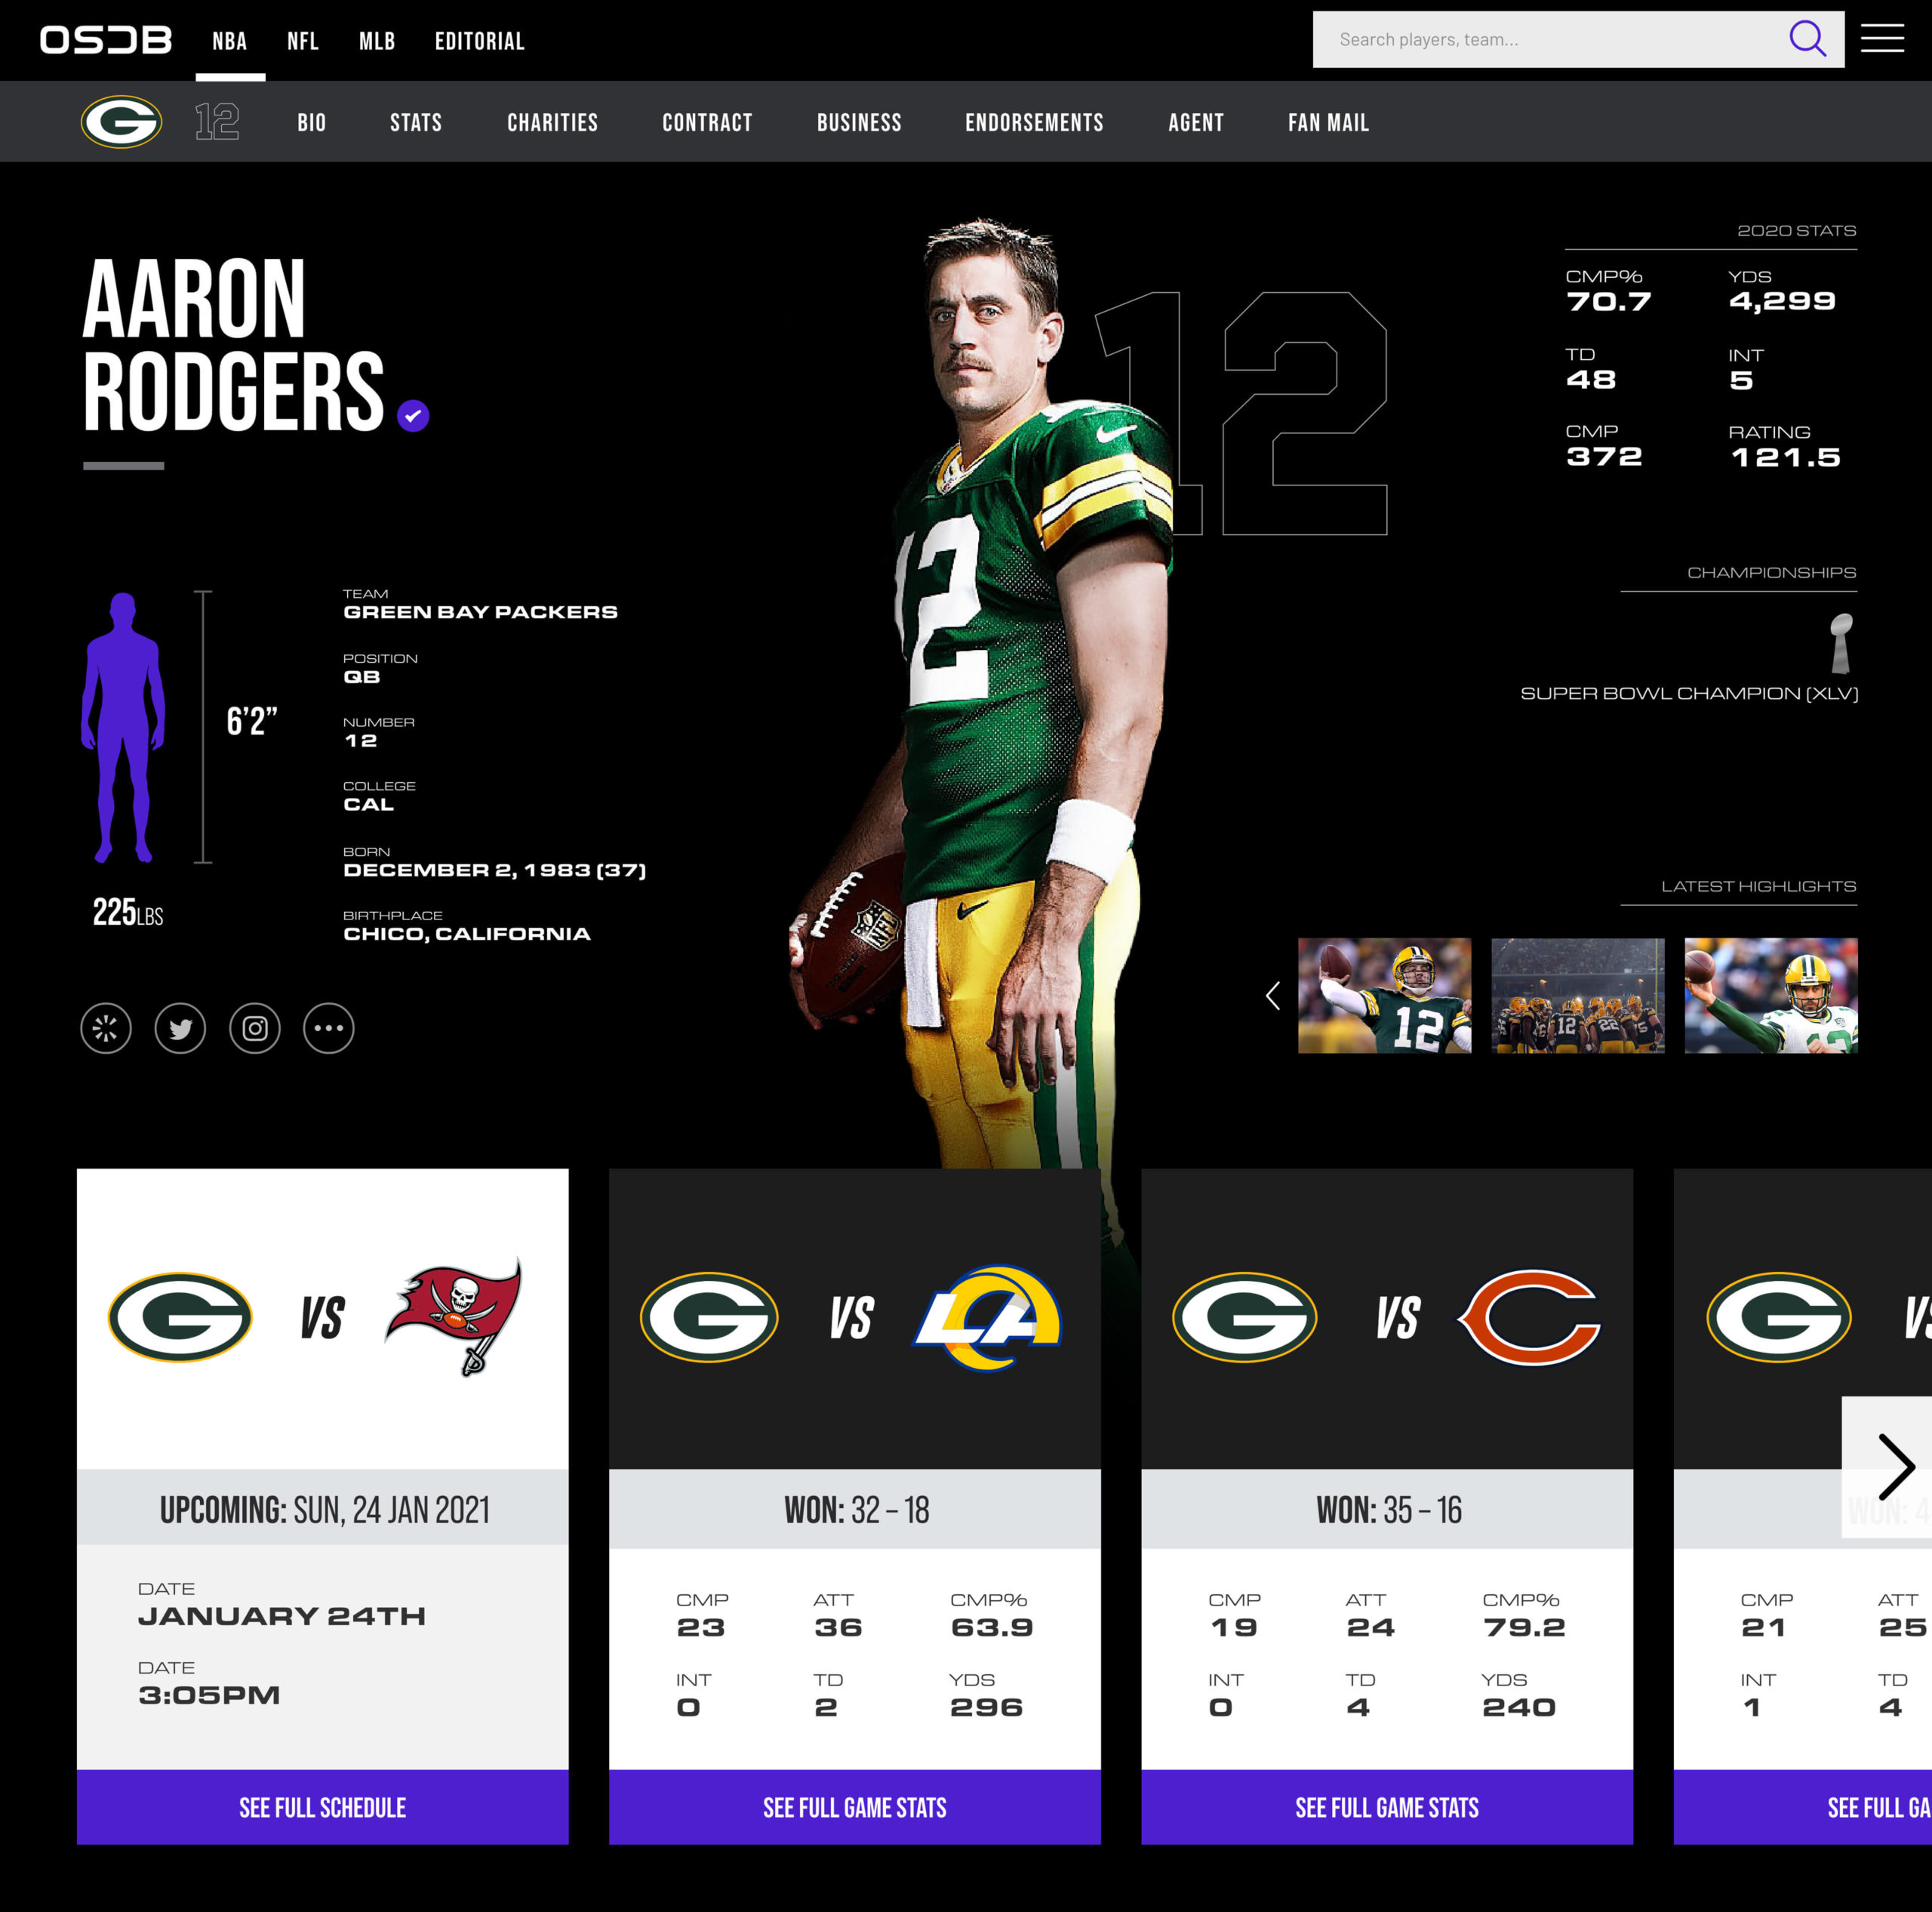This screenshot has height=1912, width=1932.
Task: Open the team huddle highlight thumbnail
Action: (1578, 996)
